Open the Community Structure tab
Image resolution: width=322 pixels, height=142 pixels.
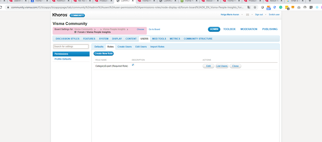[198, 39]
